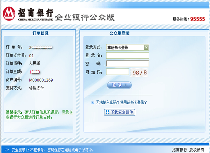
Task: Open the 无法输入密码？使用证书卡登录？ link
Action: 121,102
